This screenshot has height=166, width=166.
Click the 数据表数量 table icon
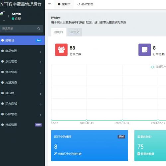tap(139, 154)
